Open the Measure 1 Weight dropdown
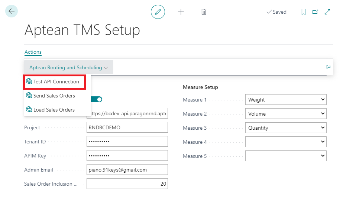Image resolution: width=353 pixels, height=209 pixels. (285, 100)
